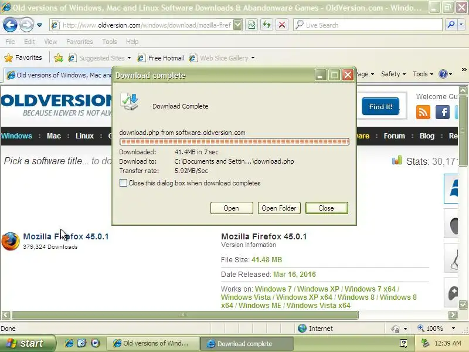Click the Mac navigation item

54,136
